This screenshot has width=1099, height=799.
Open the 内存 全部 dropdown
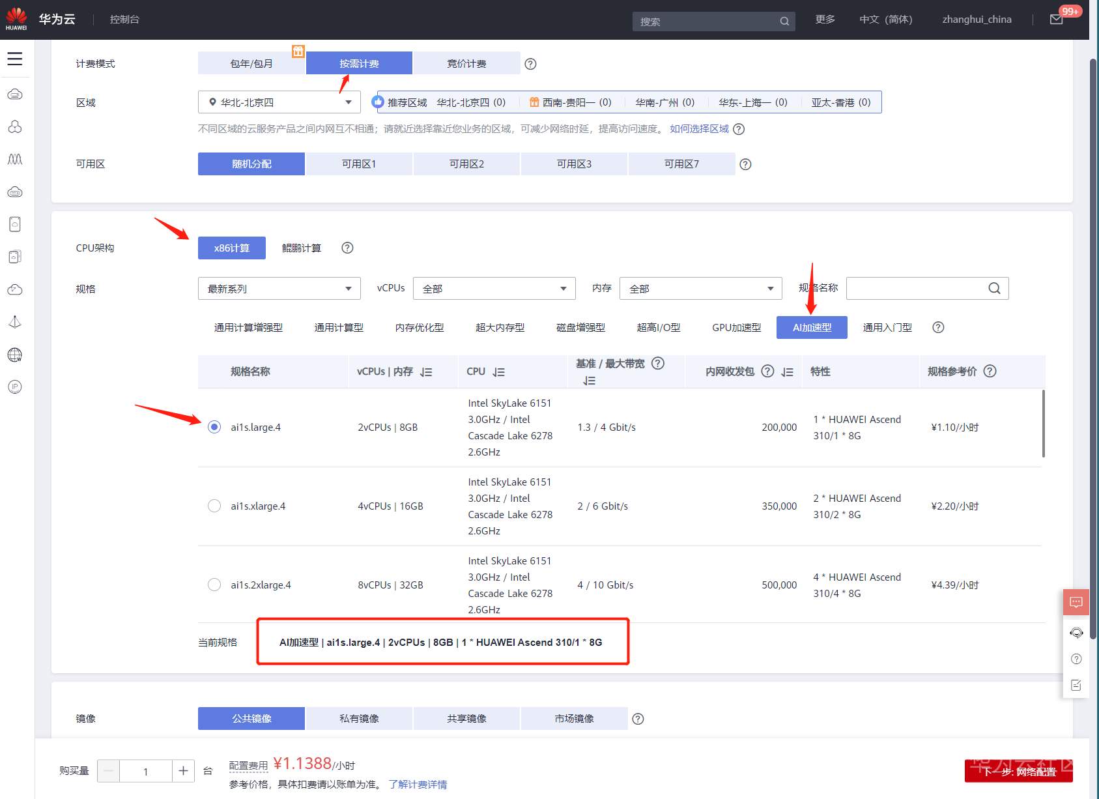coord(700,288)
